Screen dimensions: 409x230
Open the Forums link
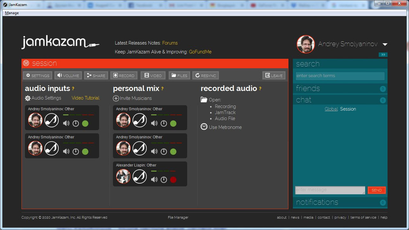point(170,43)
